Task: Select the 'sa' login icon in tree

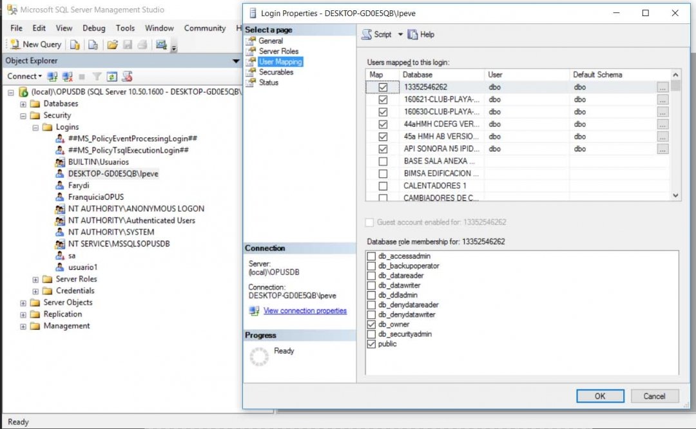Action: click(x=60, y=256)
